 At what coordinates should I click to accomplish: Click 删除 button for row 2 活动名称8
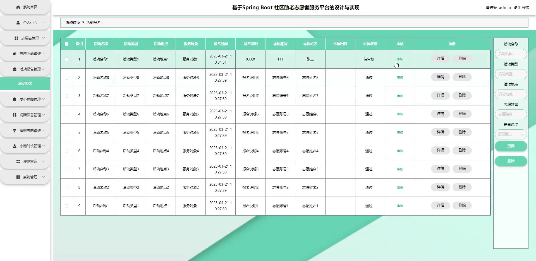click(462, 77)
